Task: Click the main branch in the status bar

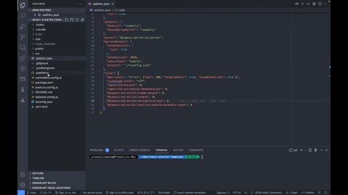Action: tap(32, 193)
